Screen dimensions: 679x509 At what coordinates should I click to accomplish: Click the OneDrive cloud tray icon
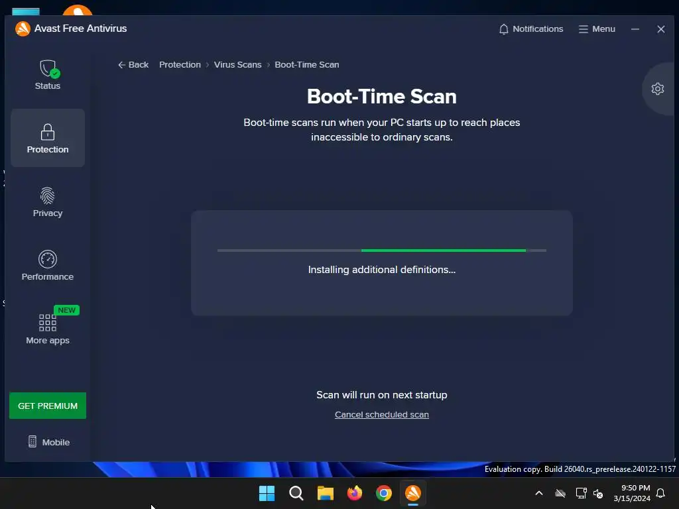[560, 493]
